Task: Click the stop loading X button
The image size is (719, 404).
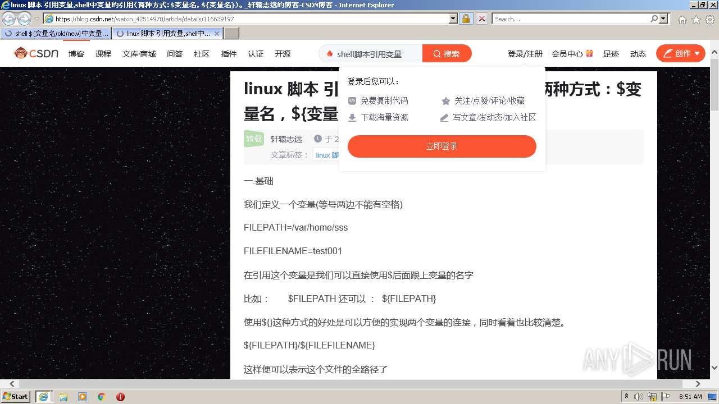Action: click(481, 19)
